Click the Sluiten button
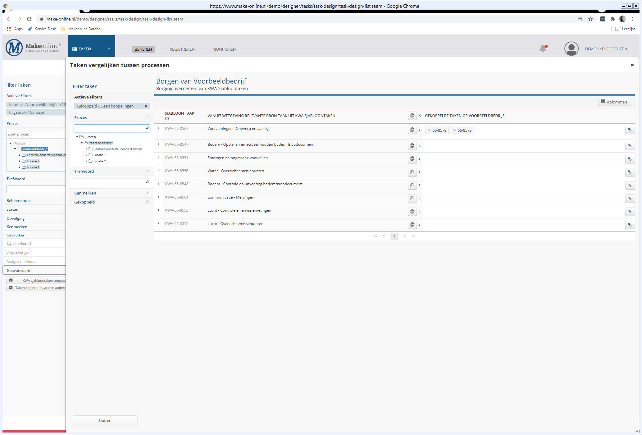Viewport: 642px width, 435px height. point(105,420)
